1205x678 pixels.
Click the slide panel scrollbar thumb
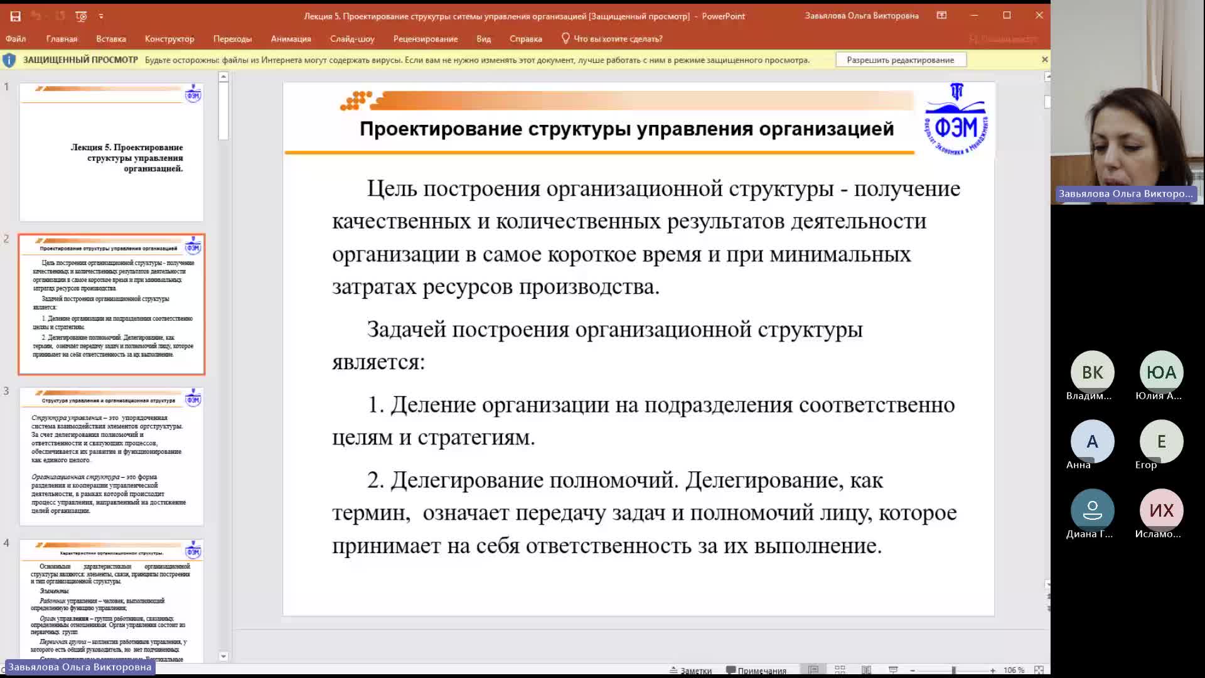pos(223,110)
